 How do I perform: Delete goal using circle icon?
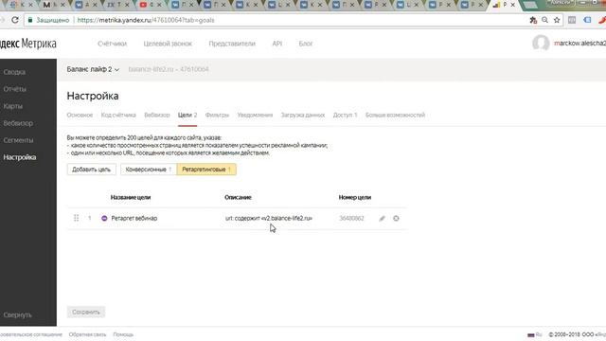396,219
